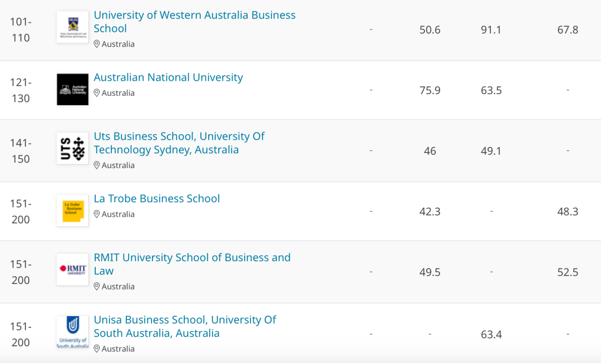The width and height of the screenshot is (601, 363).
Task: Open Uts Business School link
Action: click(179, 143)
